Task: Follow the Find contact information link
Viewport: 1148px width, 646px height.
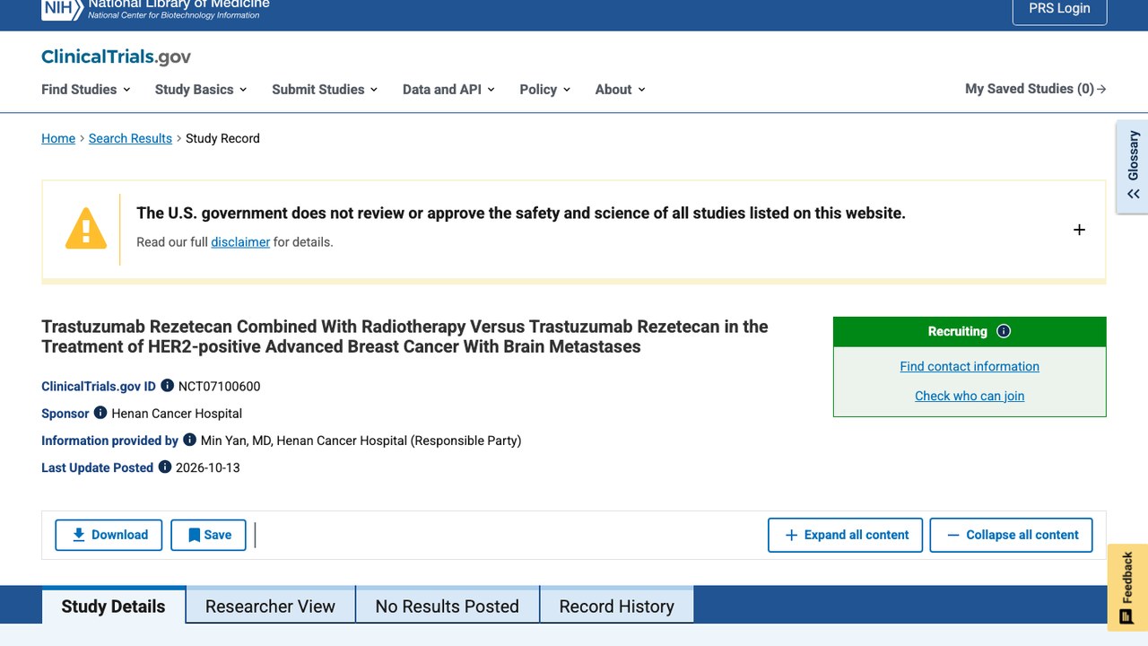Action: click(970, 366)
